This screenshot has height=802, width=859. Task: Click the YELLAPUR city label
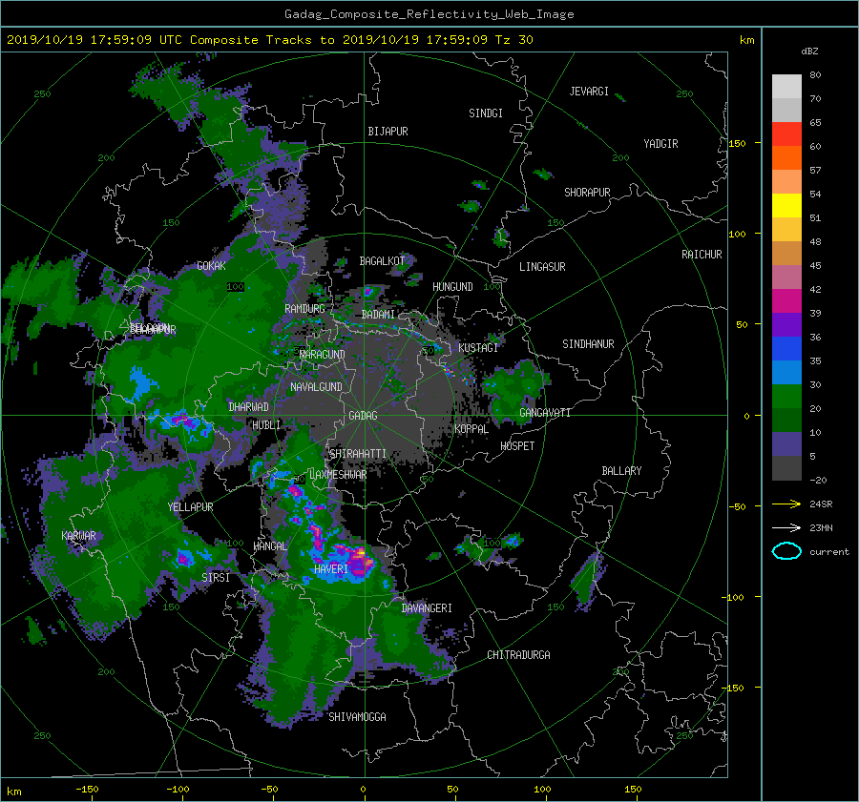tap(190, 507)
